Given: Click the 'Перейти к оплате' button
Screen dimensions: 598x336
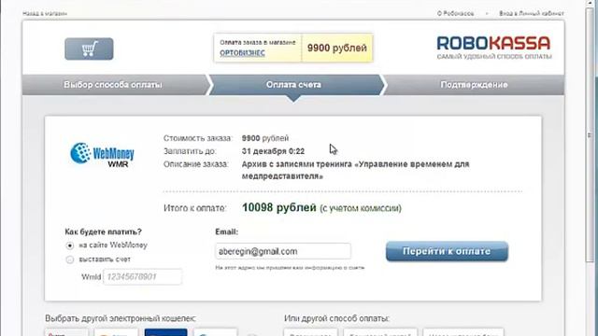Looking at the screenshot, I should (447, 251).
